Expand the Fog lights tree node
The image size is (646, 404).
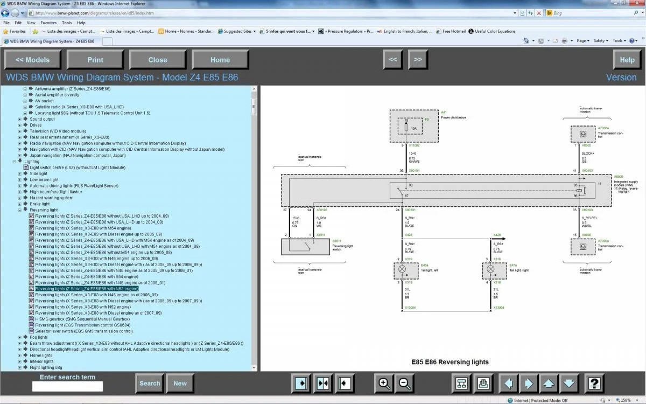click(20, 337)
